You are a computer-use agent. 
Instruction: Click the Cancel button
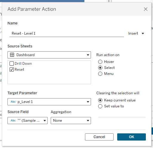(99, 137)
